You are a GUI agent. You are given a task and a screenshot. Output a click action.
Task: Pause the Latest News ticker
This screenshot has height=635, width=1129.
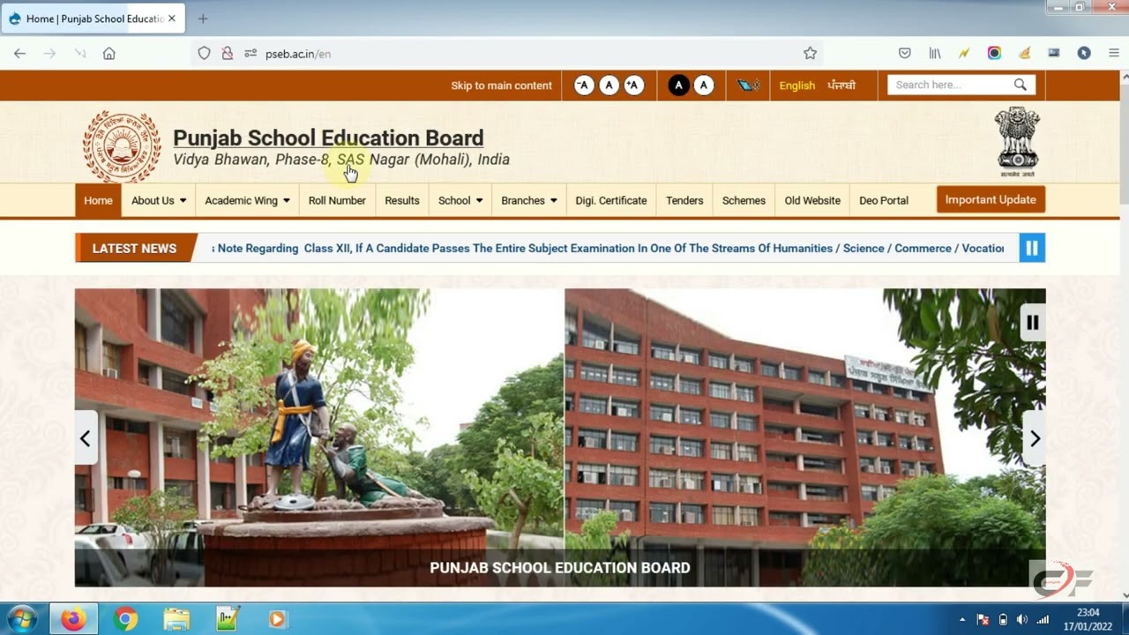[x=1032, y=248]
